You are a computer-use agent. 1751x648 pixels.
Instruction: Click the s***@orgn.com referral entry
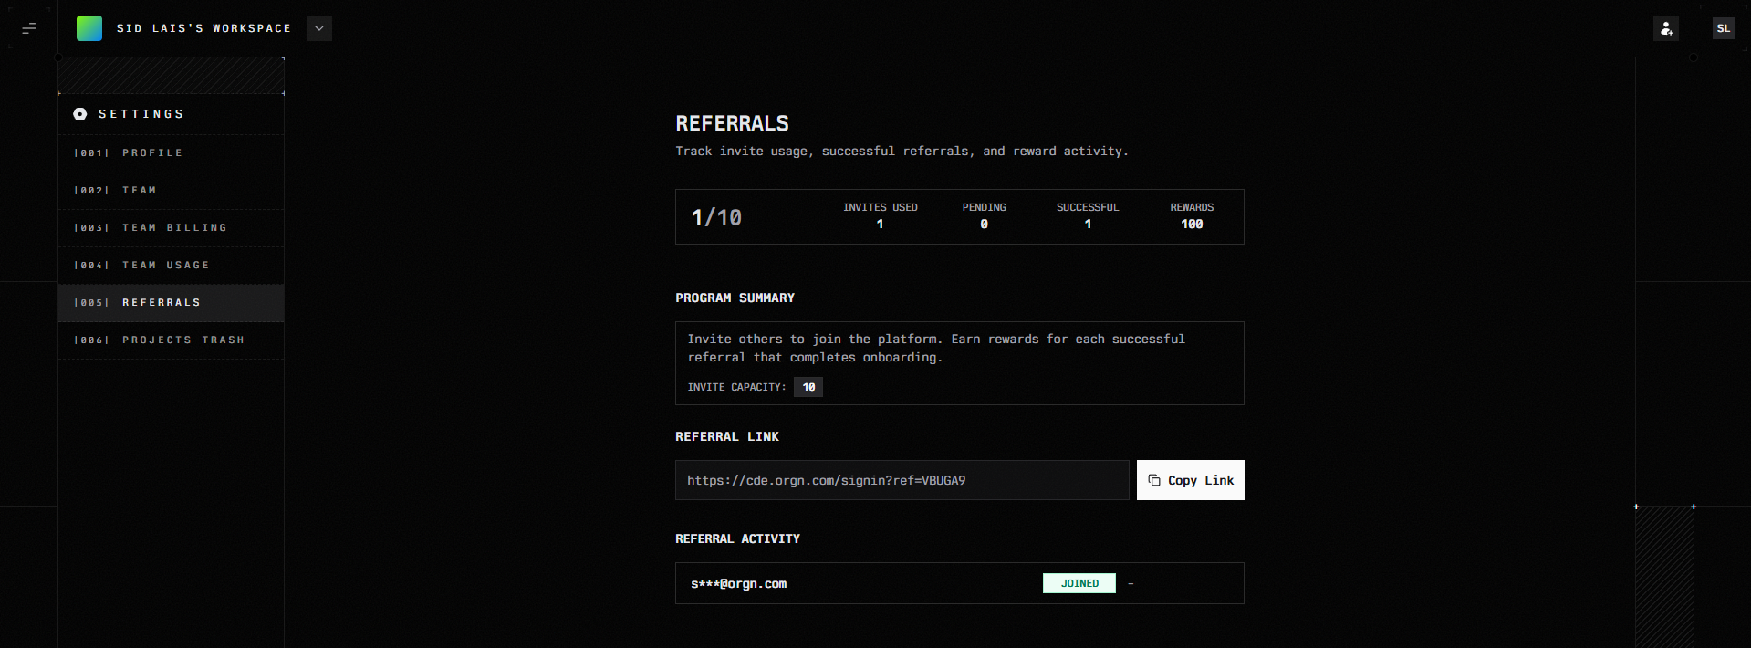coord(738,584)
